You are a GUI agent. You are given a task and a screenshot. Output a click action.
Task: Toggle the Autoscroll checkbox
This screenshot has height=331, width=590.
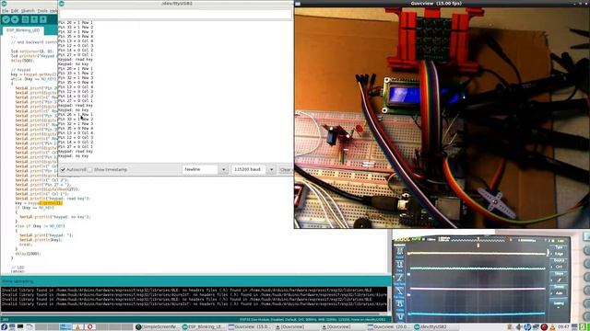point(64,169)
